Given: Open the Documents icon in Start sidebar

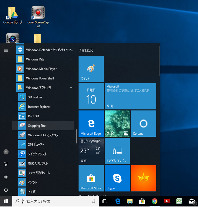Looking at the screenshot, I should (x=6, y=164).
